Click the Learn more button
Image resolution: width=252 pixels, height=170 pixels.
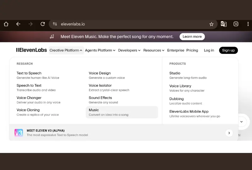(x=192, y=37)
